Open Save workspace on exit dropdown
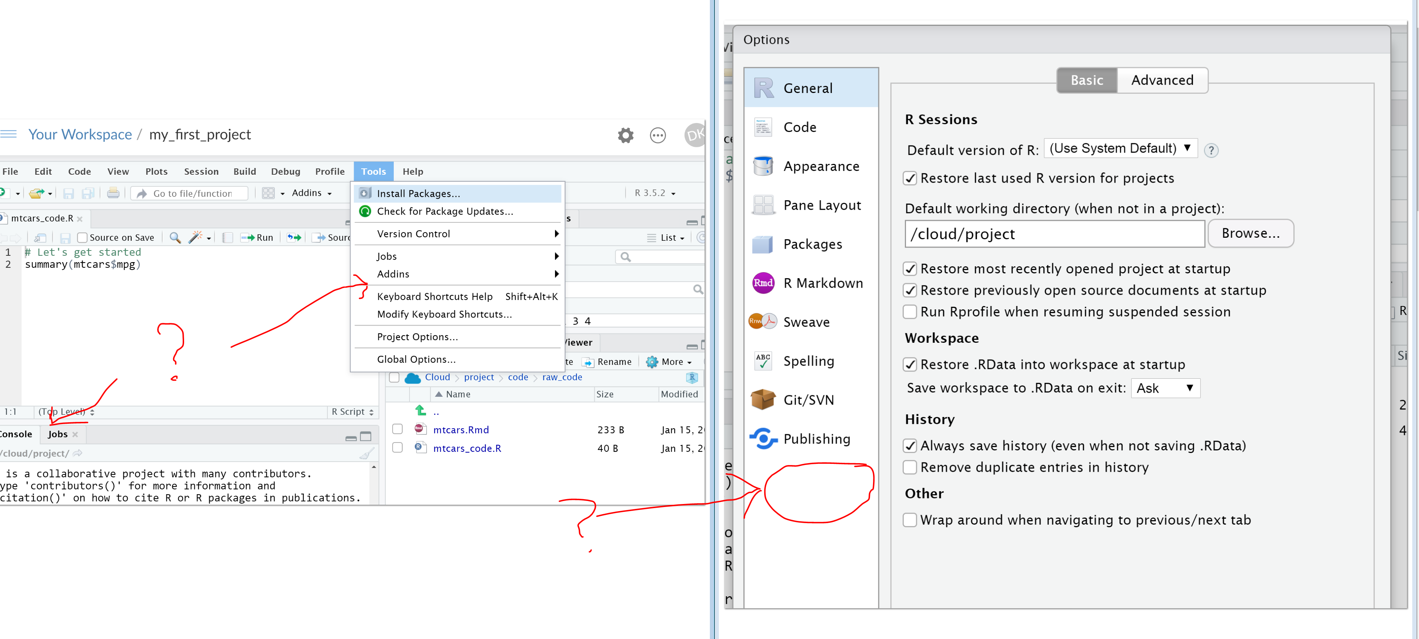The height and width of the screenshot is (639, 1419). [x=1165, y=388]
